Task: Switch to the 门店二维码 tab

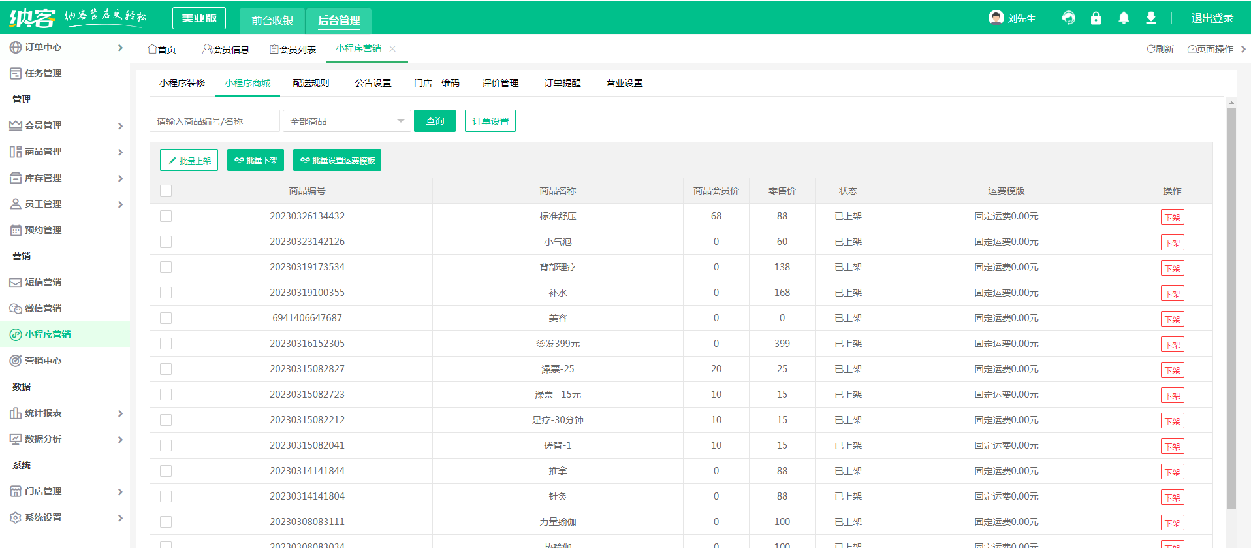Action: (437, 83)
